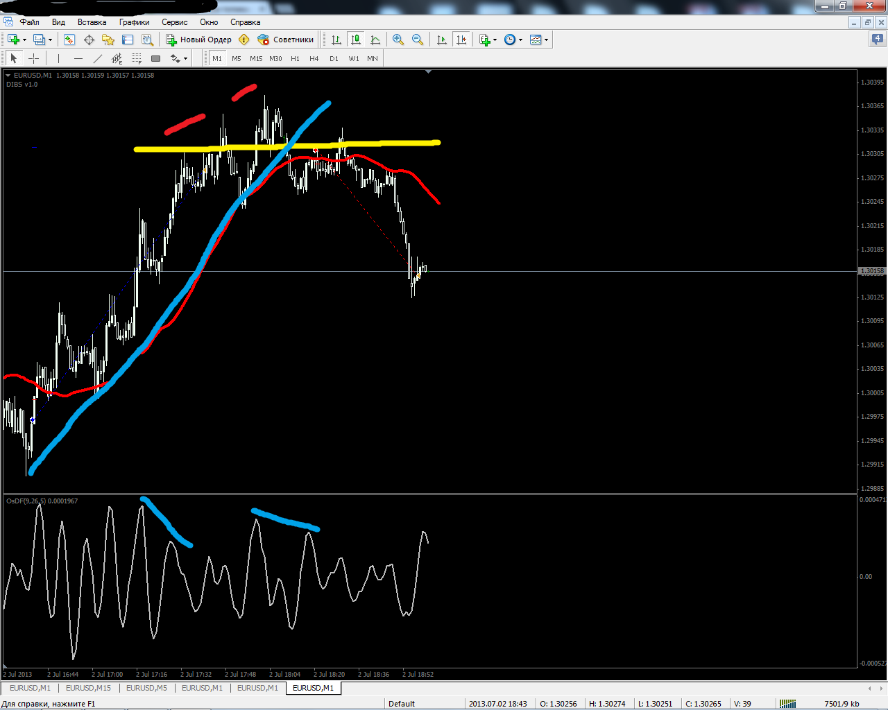Switch to the H4 timeframe

pos(314,58)
